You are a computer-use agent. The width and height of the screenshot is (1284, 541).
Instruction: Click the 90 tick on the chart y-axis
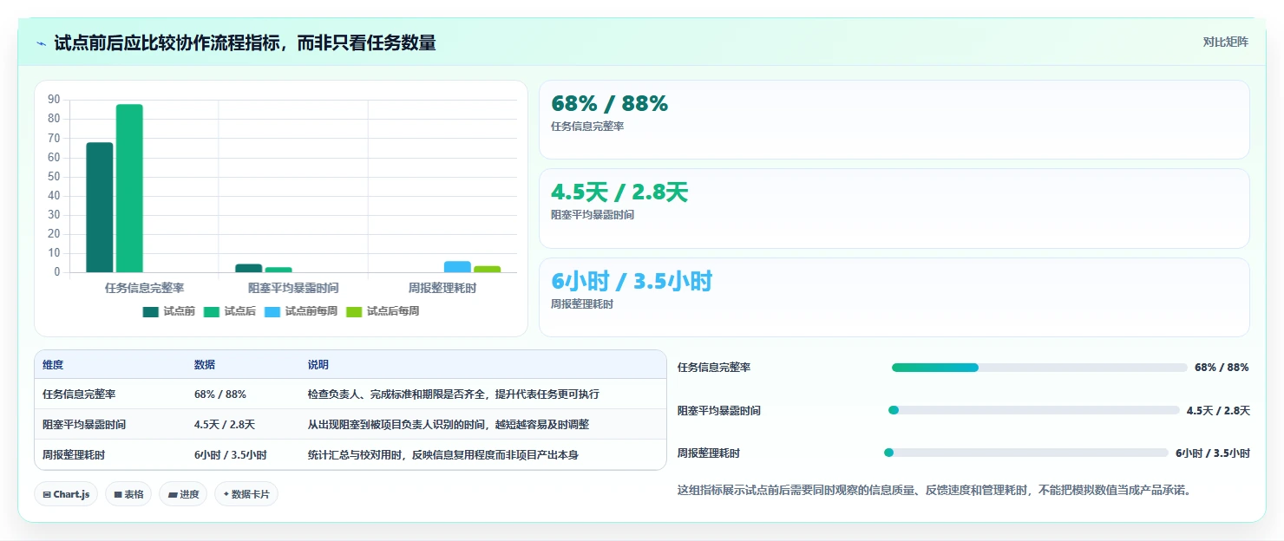click(54, 99)
